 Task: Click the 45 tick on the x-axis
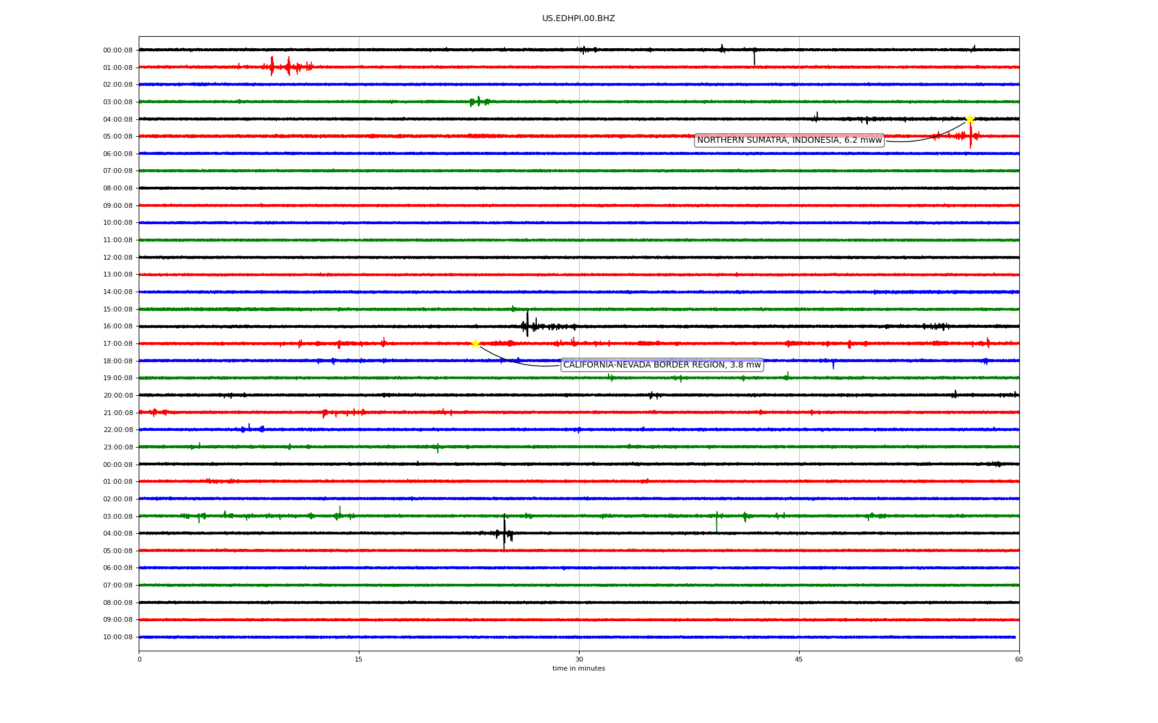click(x=799, y=659)
